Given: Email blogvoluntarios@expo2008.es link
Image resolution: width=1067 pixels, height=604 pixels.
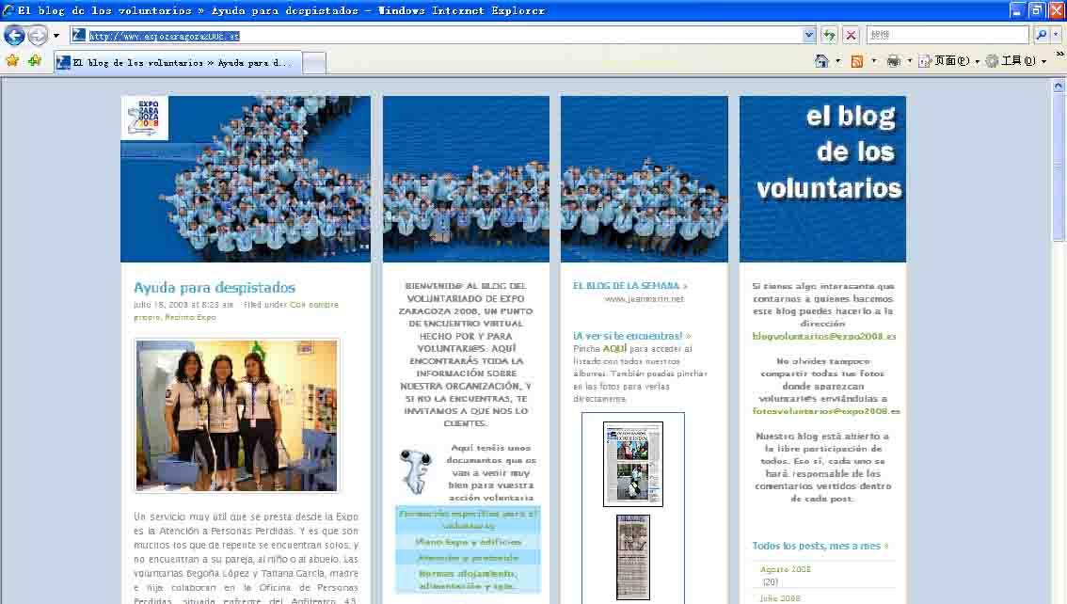Looking at the screenshot, I should [823, 336].
